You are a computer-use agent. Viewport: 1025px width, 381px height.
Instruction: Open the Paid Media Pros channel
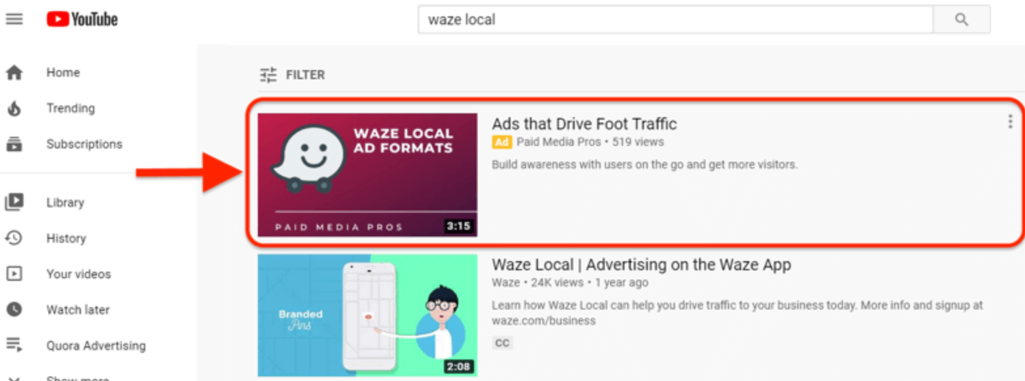[x=558, y=142]
